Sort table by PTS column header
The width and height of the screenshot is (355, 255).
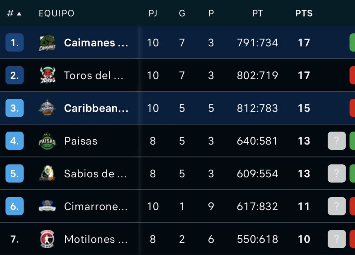(x=304, y=14)
